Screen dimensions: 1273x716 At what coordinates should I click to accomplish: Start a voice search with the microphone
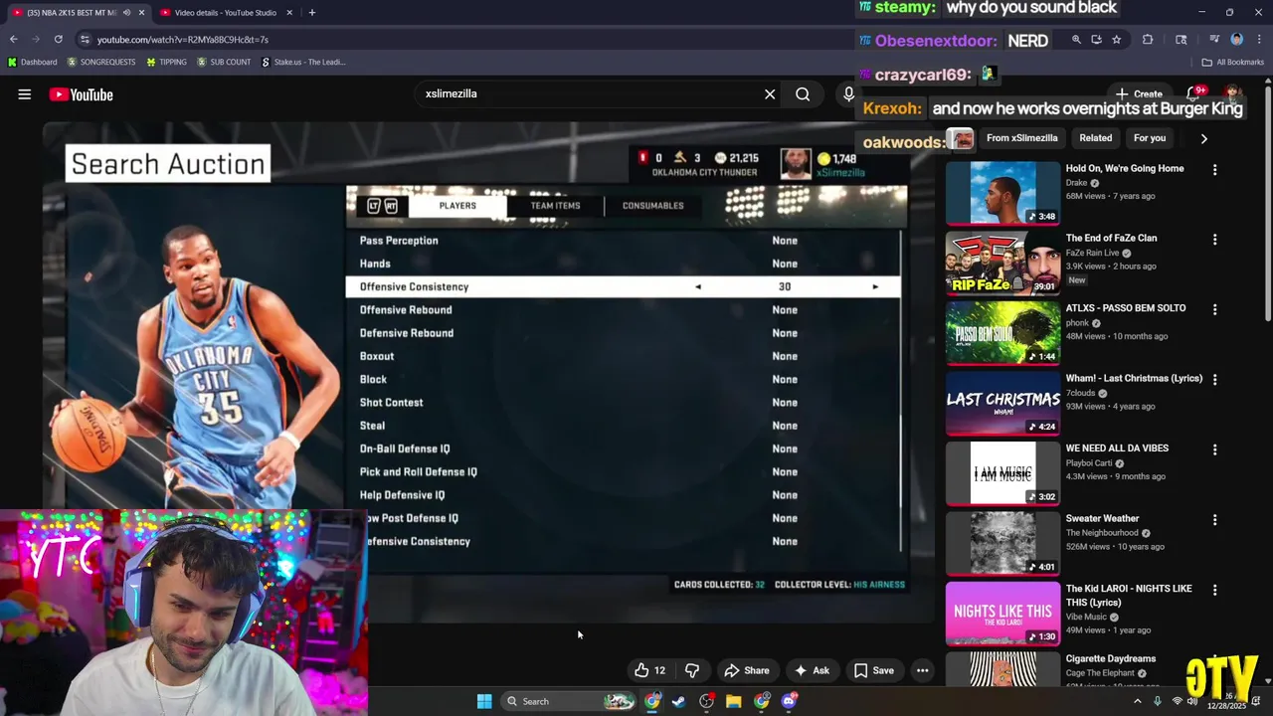tap(848, 94)
